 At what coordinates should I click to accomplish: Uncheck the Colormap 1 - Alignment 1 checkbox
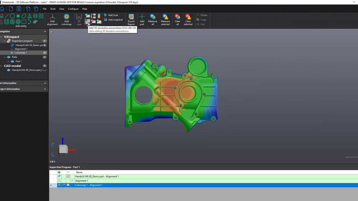pos(68,185)
